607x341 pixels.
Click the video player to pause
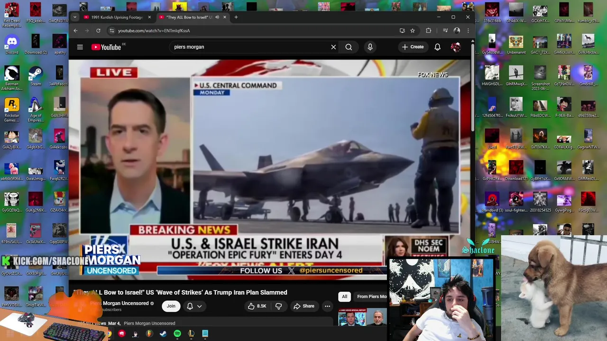click(270, 170)
